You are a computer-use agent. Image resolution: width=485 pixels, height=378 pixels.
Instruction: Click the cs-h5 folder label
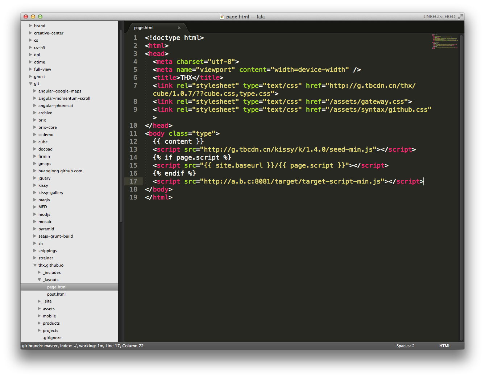click(x=40, y=48)
